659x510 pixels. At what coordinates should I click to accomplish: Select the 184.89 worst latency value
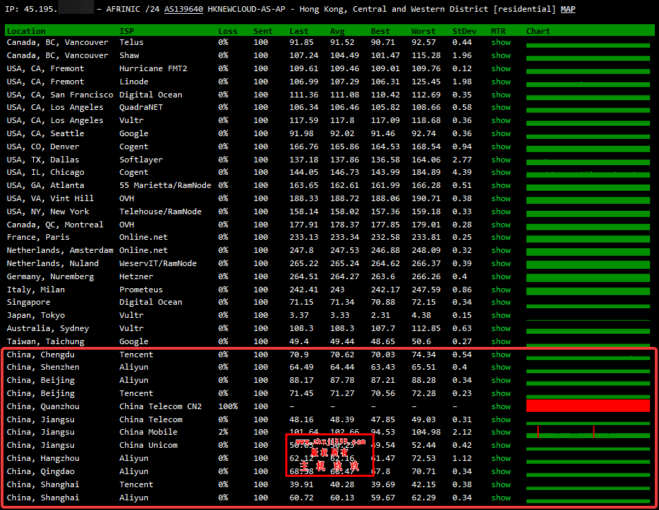pos(426,172)
